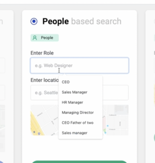Select CEO Father of two option

[x=78, y=123]
